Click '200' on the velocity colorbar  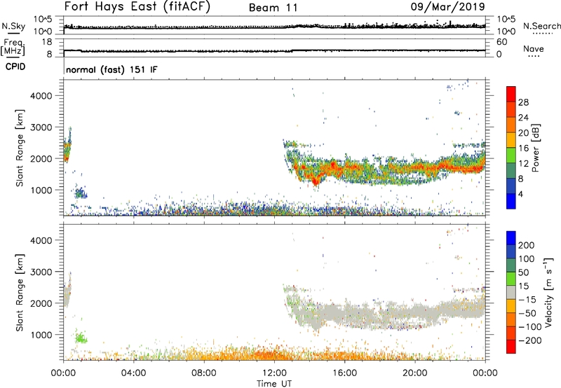(x=527, y=245)
